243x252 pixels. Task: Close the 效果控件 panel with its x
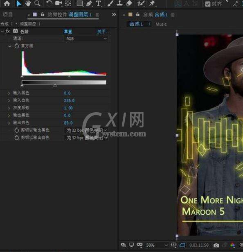(x=29, y=15)
